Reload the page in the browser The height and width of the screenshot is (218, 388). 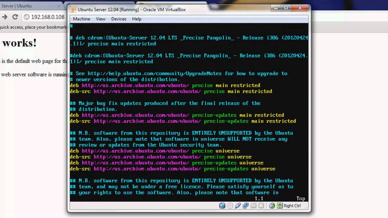click(15, 17)
